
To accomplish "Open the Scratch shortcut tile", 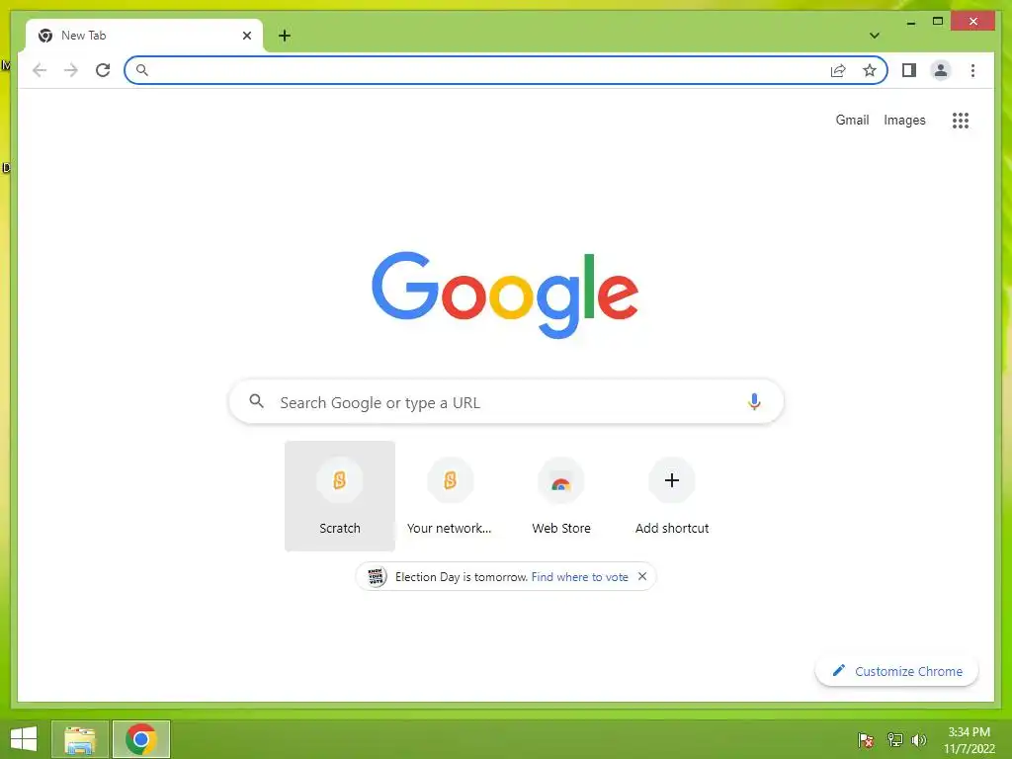I will click(x=340, y=496).
